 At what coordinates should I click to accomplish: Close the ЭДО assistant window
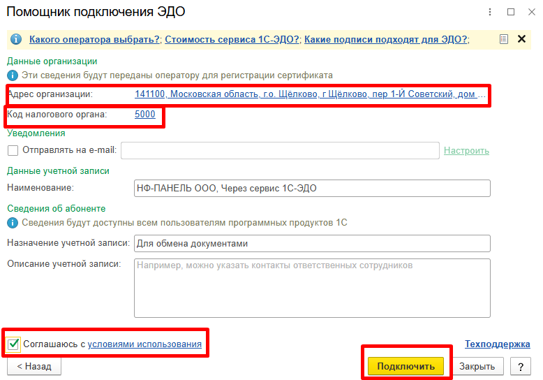(x=532, y=12)
